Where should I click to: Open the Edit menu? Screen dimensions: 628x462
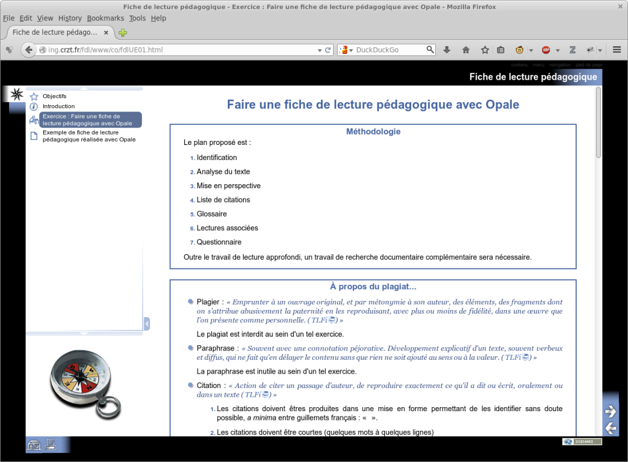25,18
